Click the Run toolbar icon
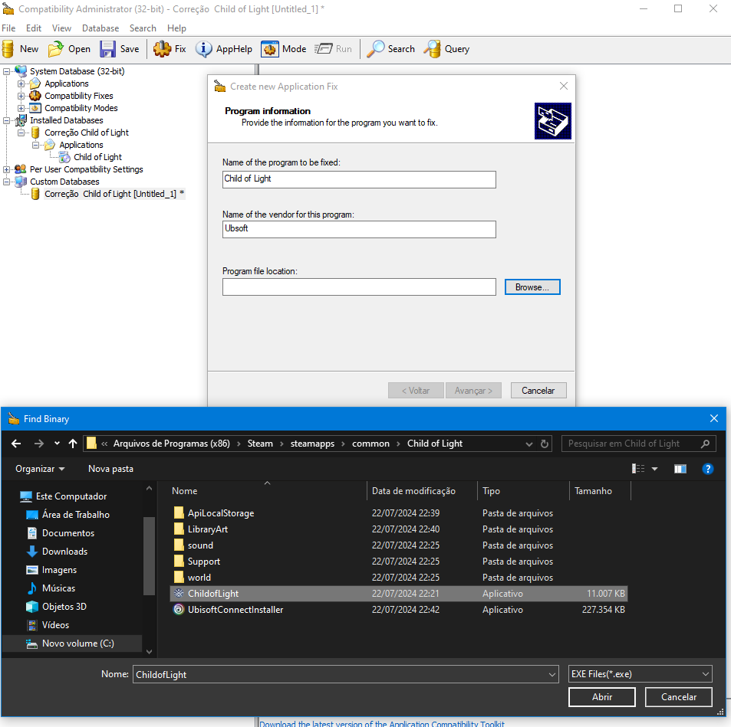This screenshot has width=731, height=727. pos(323,49)
